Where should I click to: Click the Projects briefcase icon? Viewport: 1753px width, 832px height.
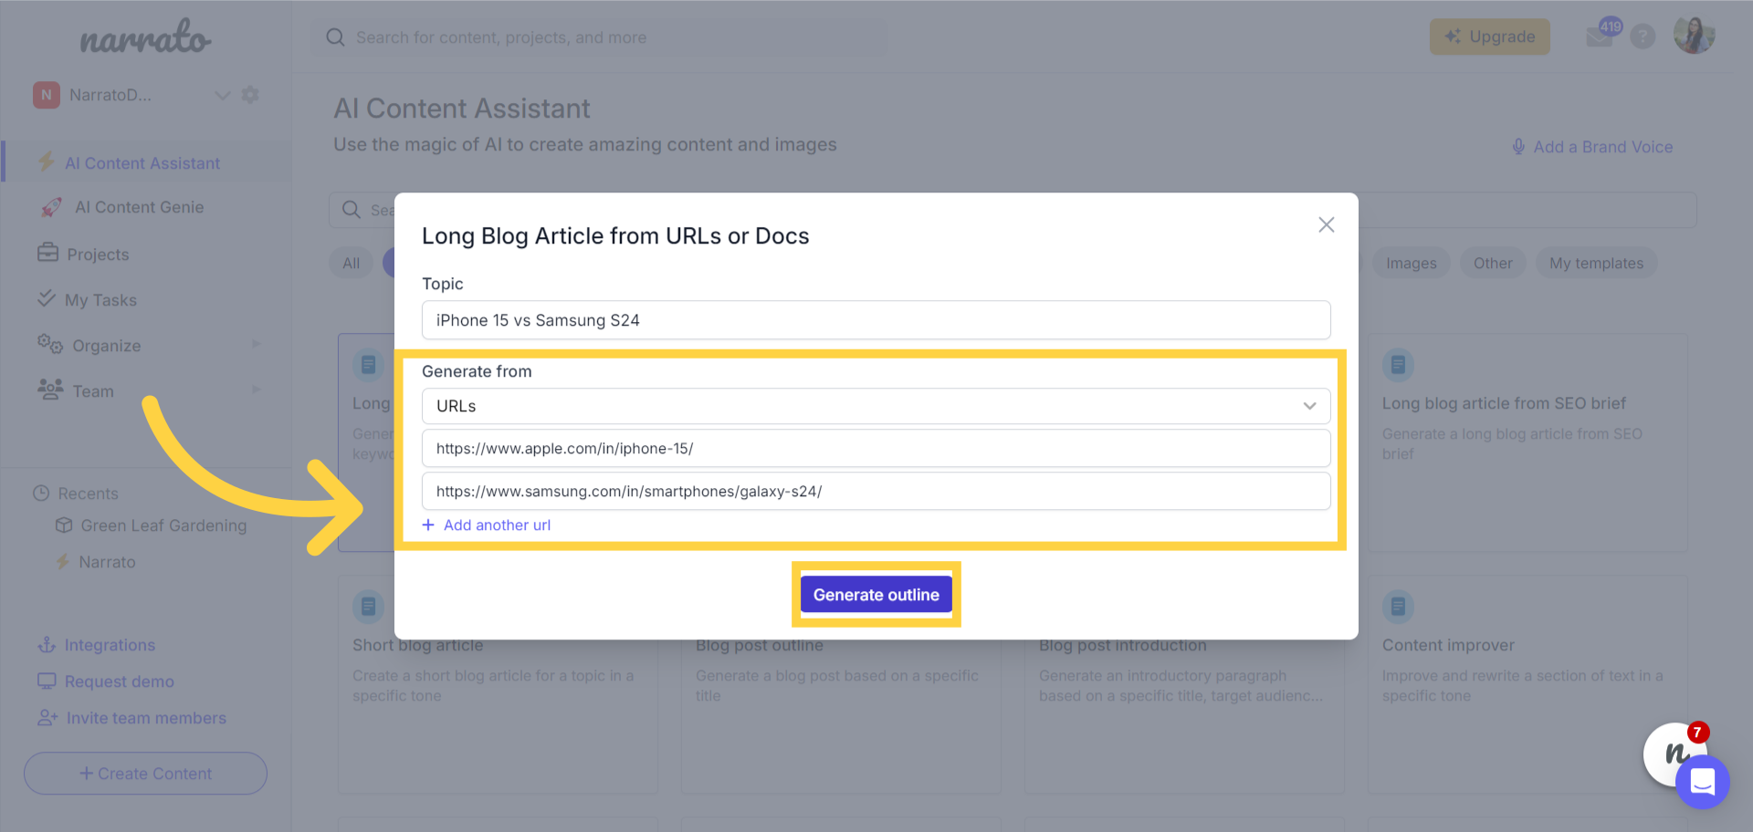47,252
